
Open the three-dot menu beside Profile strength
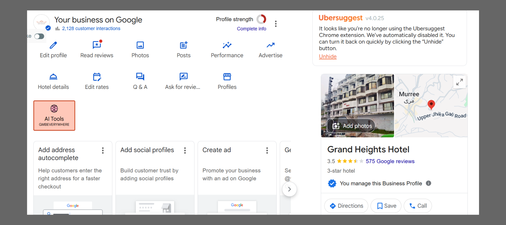pos(276,24)
